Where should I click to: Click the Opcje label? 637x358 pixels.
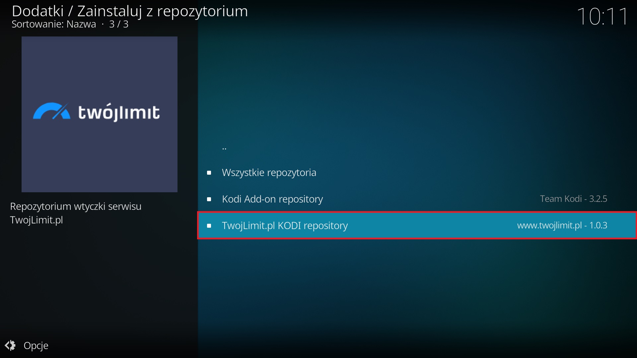pyautogui.click(x=36, y=346)
